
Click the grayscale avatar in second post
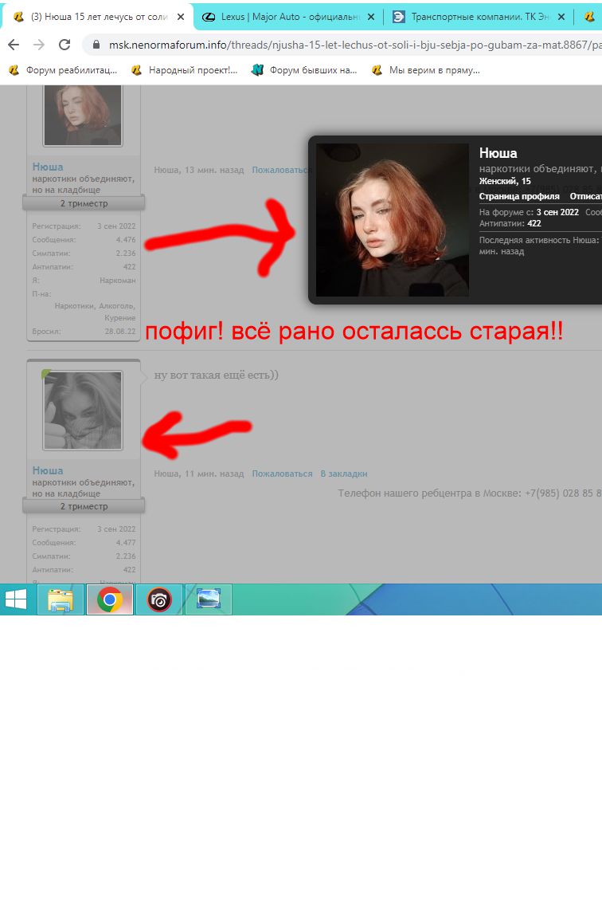click(83, 410)
